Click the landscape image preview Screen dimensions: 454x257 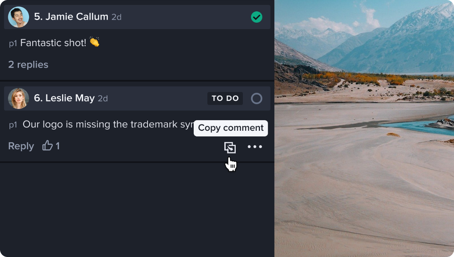click(x=364, y=128)
